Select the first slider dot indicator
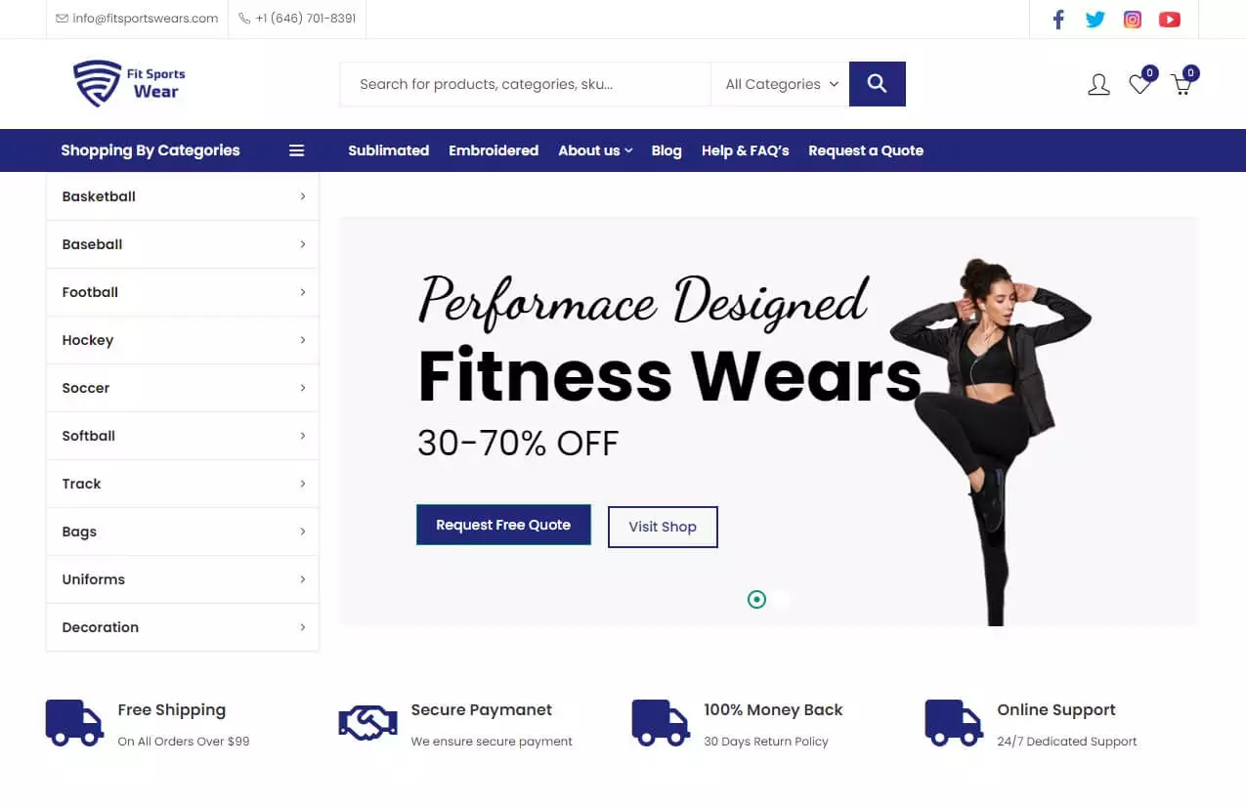Image resolution: width=1246 pixels, height=809 pixels. [x=756, y=599]
